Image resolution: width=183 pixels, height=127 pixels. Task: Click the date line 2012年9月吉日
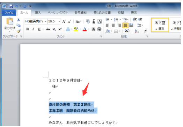[x=65, y=80]
